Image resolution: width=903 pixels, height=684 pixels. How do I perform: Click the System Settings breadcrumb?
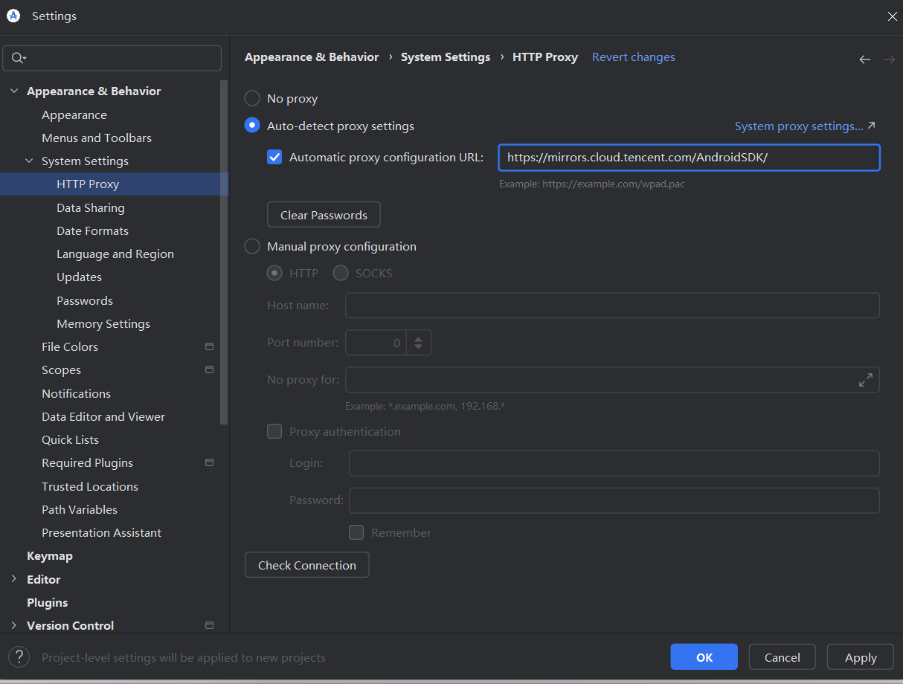click(446, 57)
